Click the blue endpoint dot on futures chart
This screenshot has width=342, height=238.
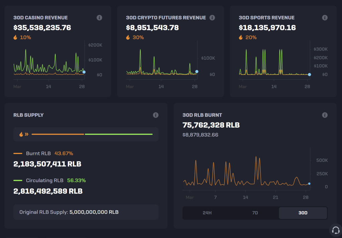(x=197, y=71)
